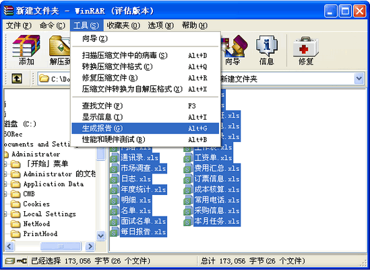Click status text 总计 173,056 字节
This screenshot has height=271, width=370.
point(253,261)
